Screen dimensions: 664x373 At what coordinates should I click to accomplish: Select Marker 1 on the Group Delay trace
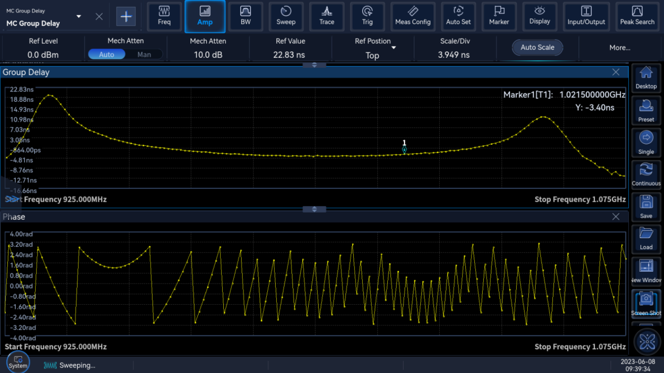404,149
